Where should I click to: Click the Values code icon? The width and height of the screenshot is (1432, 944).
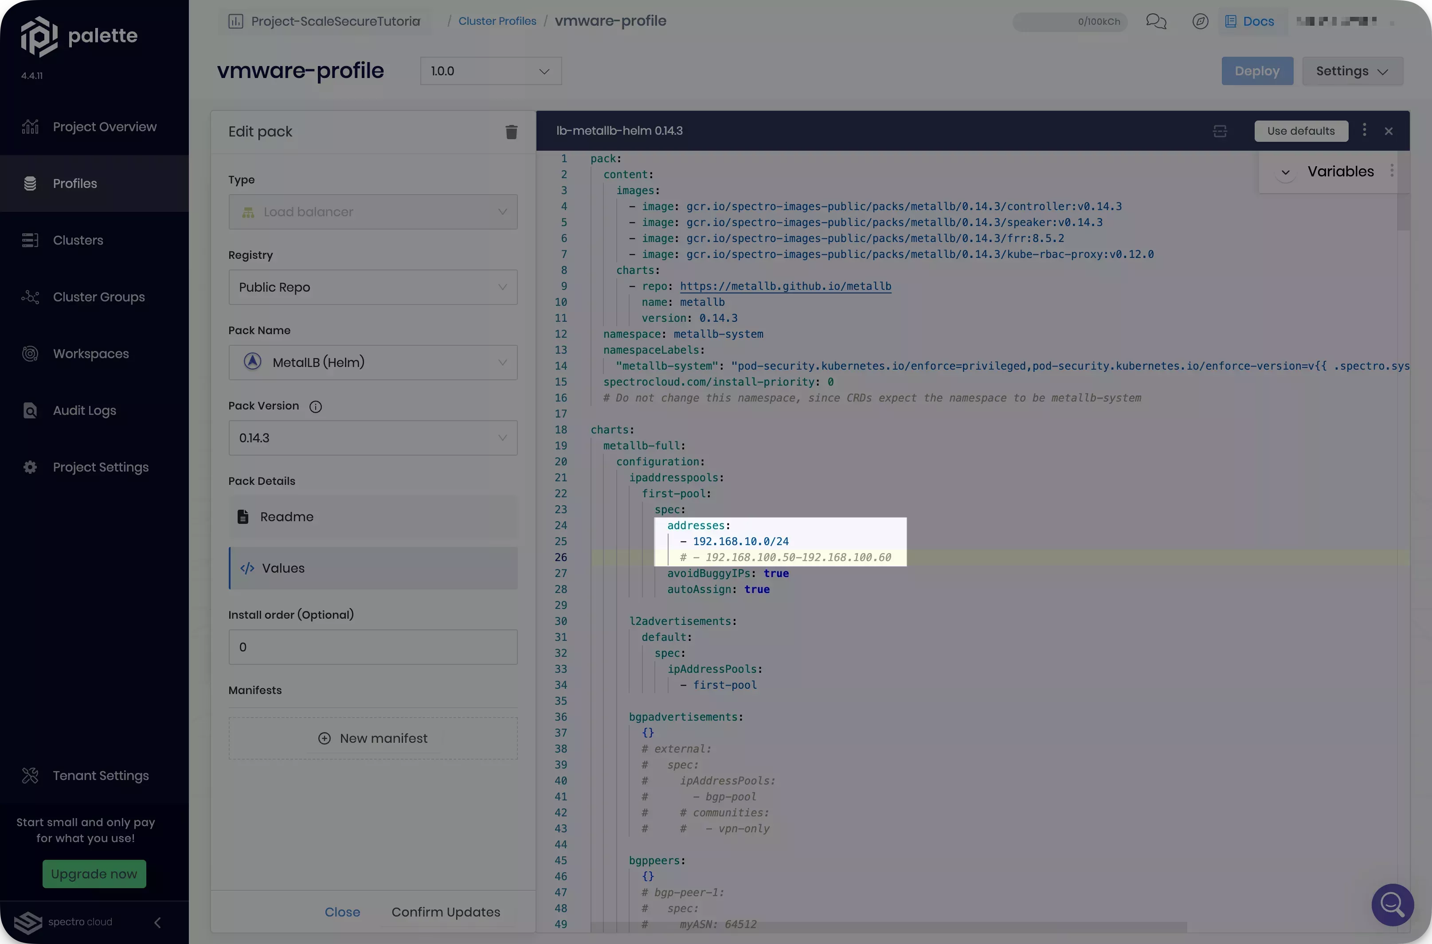click(x=247, y=568)
